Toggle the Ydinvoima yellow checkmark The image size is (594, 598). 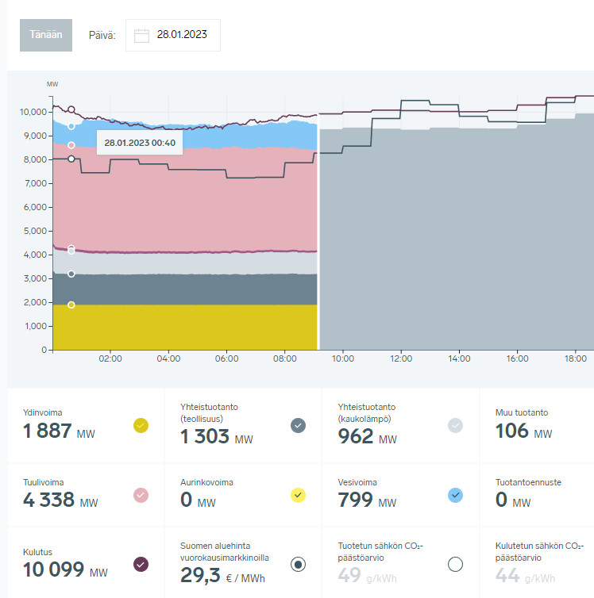(141, 426)
